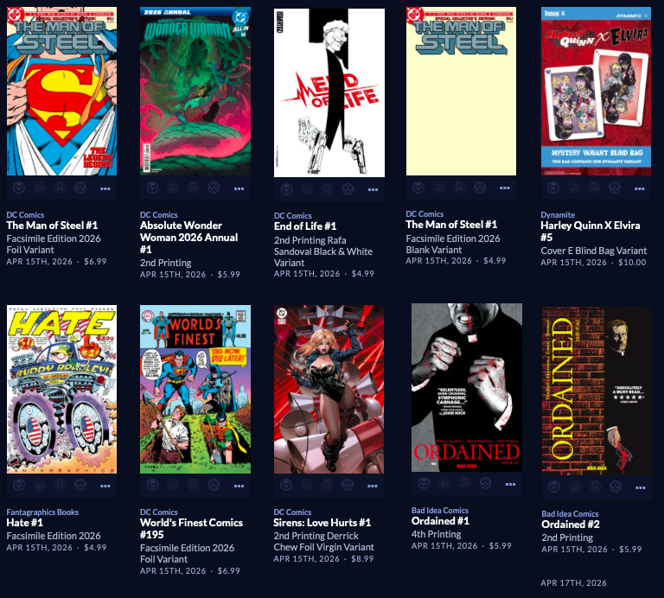Mark World's Finest Comics #195 as read

pos(194,485)
